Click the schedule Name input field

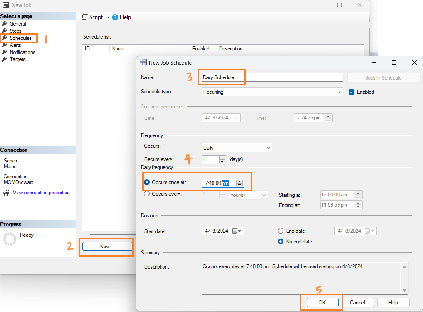click(x=272, y=77)
